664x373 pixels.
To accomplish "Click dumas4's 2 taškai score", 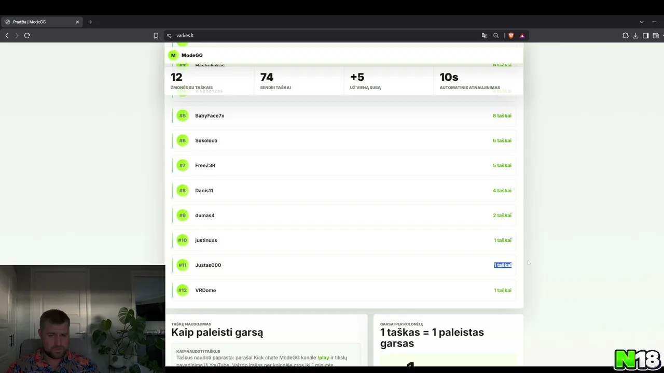I will click(502, 216).
